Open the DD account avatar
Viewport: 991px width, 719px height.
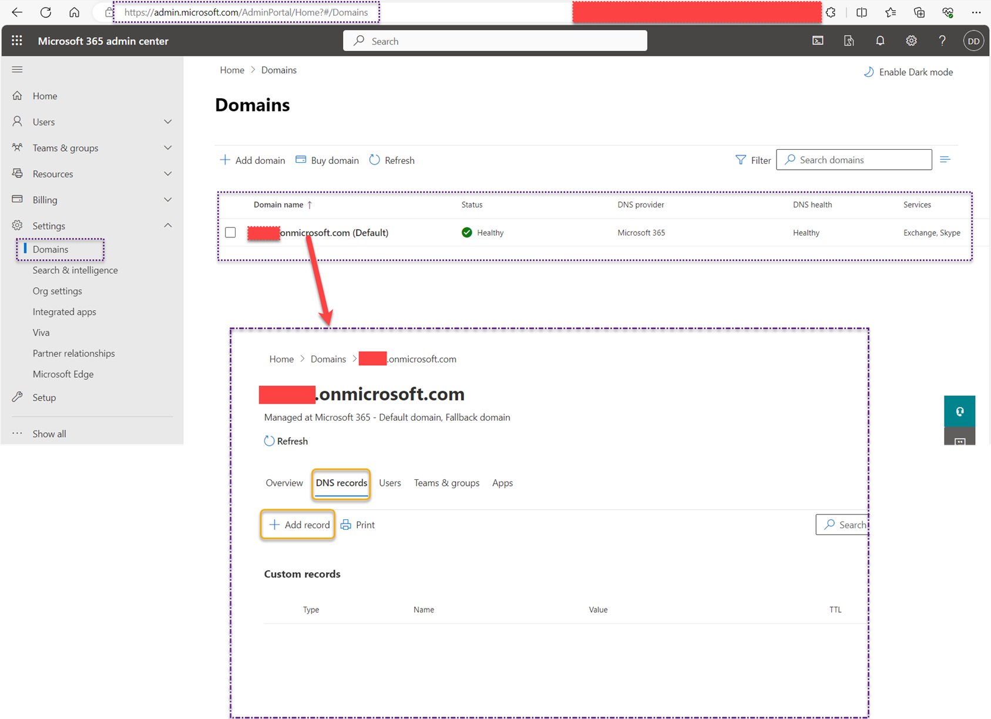973,41
